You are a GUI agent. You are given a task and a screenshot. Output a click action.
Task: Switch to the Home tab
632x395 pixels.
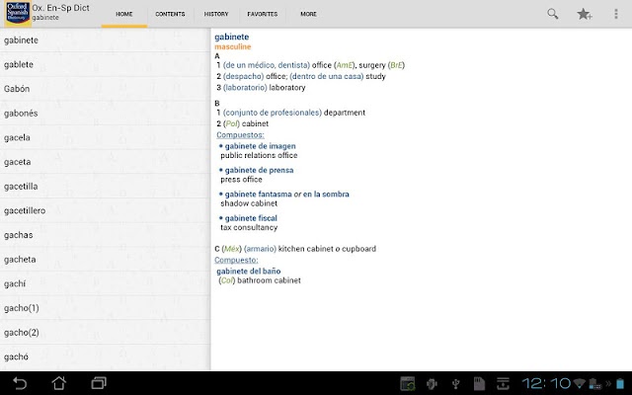124,14
